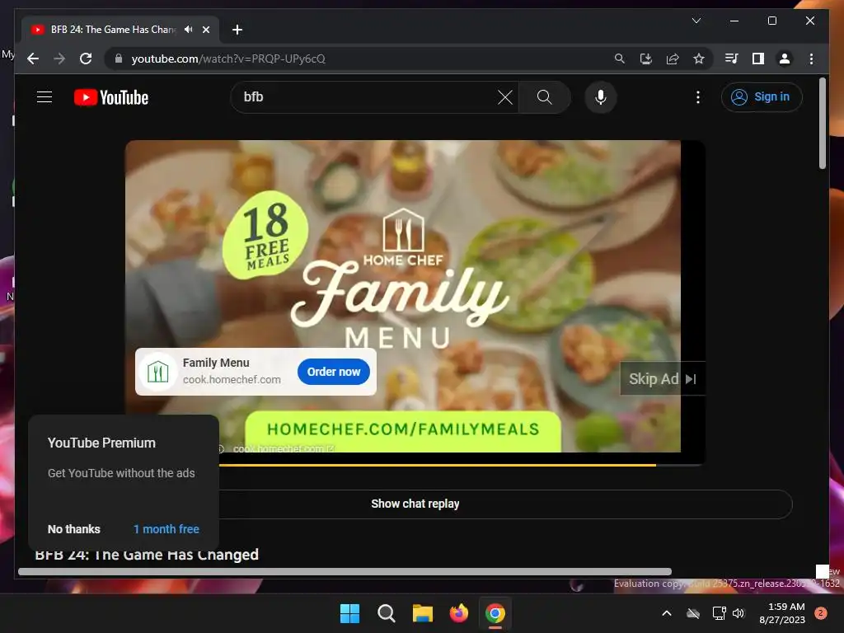Screen dimensions: 844x633
Task: Open YouTube settings three-dot menu
Action: [697, 97]
